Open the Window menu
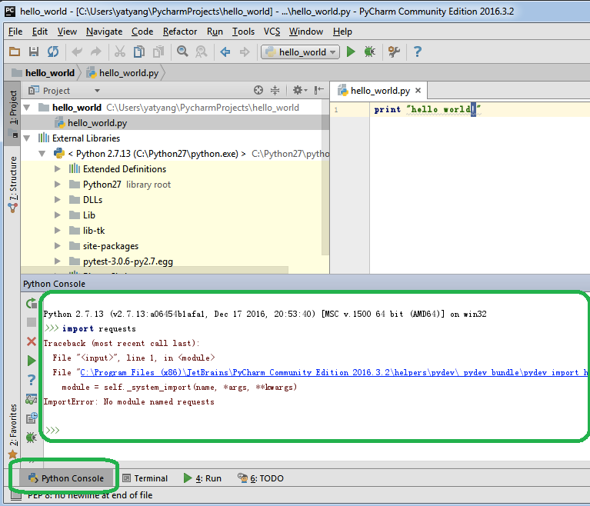 point(306,32)
